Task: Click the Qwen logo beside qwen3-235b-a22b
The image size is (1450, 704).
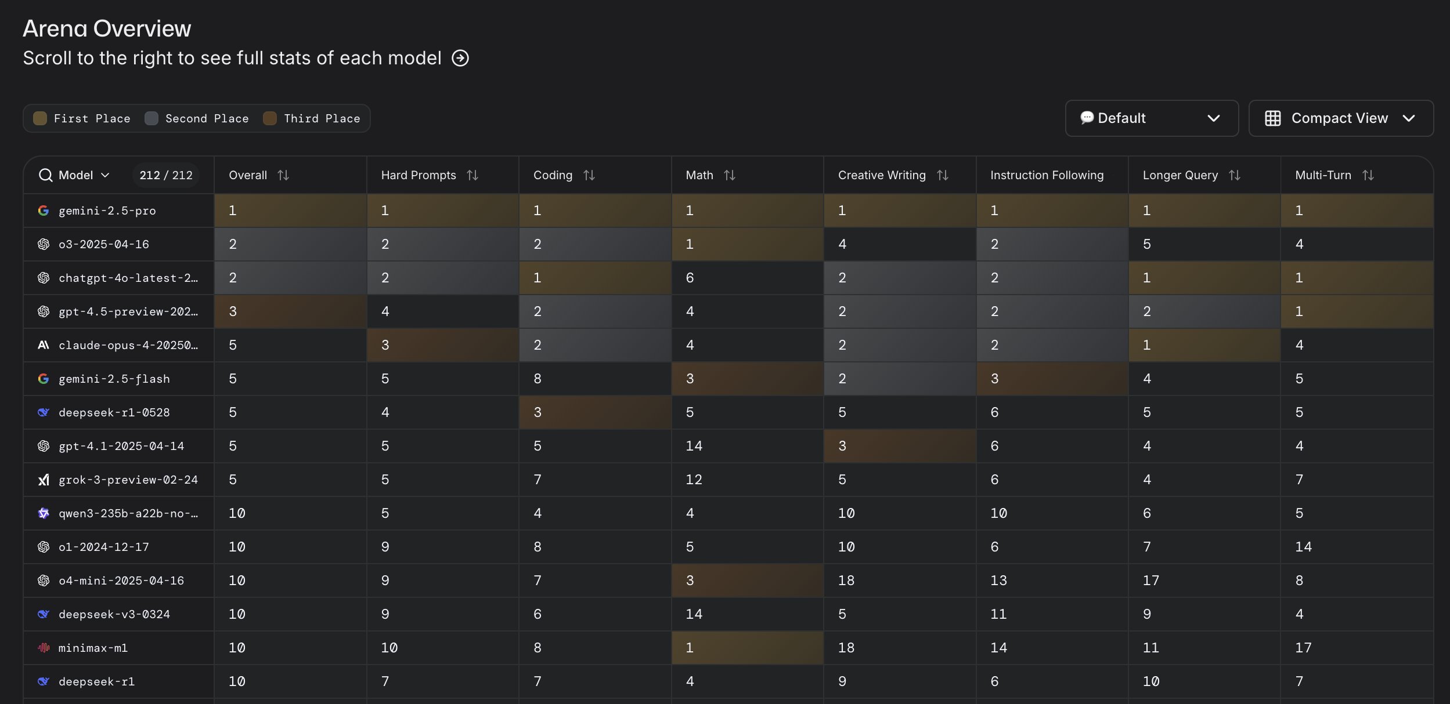Action: click(44, 513)
